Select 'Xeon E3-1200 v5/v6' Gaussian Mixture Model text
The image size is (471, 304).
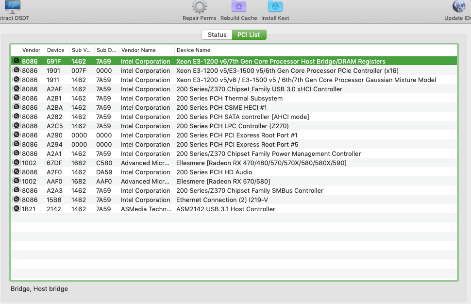pos(306,80)
